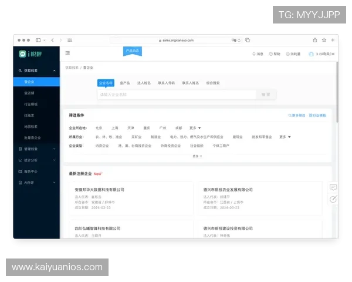Open the 更多筛选 link
Screen dimensions: 352x282
point(296,115)
